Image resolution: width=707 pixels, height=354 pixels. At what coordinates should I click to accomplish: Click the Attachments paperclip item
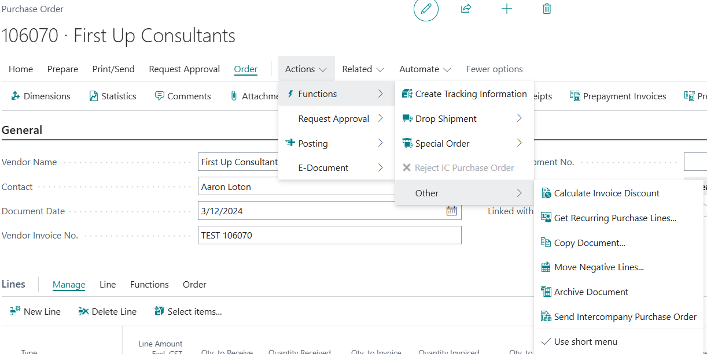(x=254, y=96)
